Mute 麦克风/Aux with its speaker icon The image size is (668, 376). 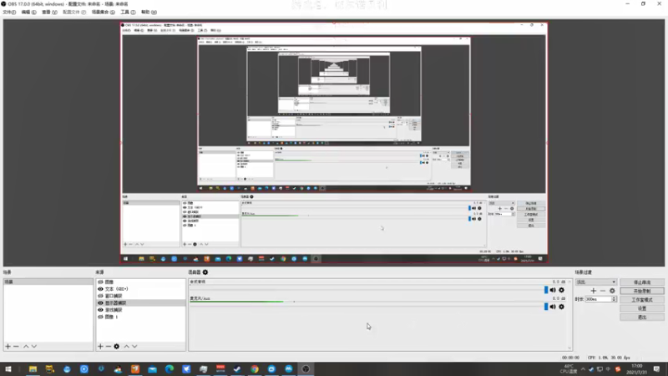[x=553, y=307]
